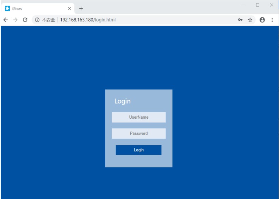Image resolution: width=279 pixels, height=199 pixels.
Task: Reload the login page
Action: 25,20
